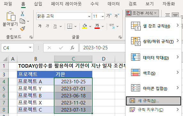Switch to the 페이지 레이아웃 tab
The width and height of the screenshot is (183, 116).
[66, 4]
